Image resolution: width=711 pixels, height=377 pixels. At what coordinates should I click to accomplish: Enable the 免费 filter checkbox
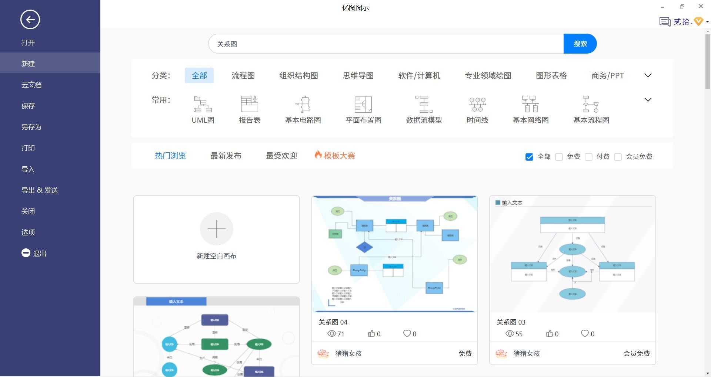[559, 157]
